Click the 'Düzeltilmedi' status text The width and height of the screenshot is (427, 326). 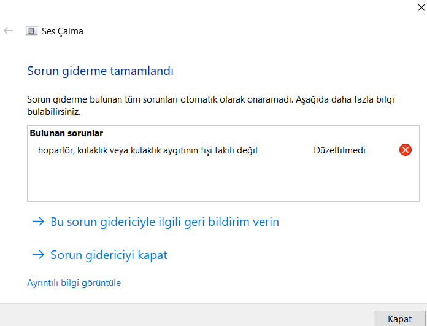(339, 150)
